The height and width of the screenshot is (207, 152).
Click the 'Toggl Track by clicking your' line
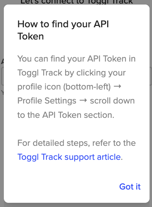tap(71, 73)
